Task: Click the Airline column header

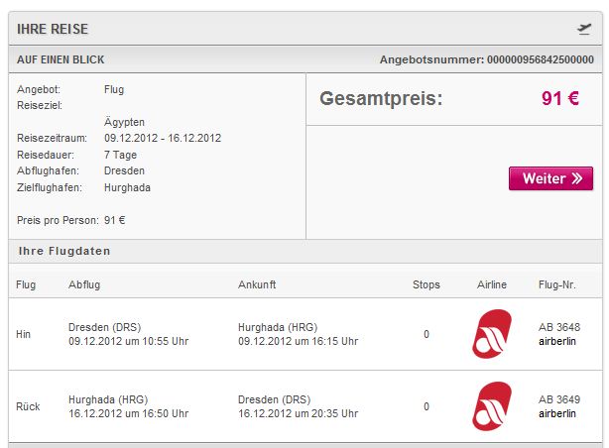Action: (x=492, y=284)
